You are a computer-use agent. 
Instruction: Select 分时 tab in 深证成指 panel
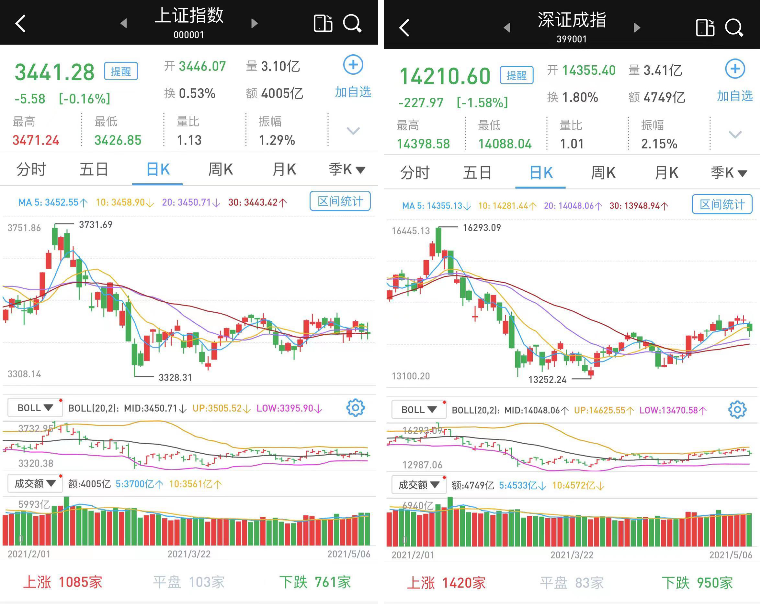pos(415,173)
